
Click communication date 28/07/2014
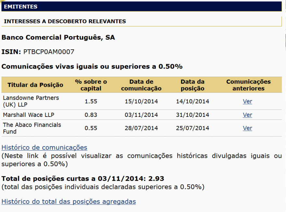pos(141,128)
